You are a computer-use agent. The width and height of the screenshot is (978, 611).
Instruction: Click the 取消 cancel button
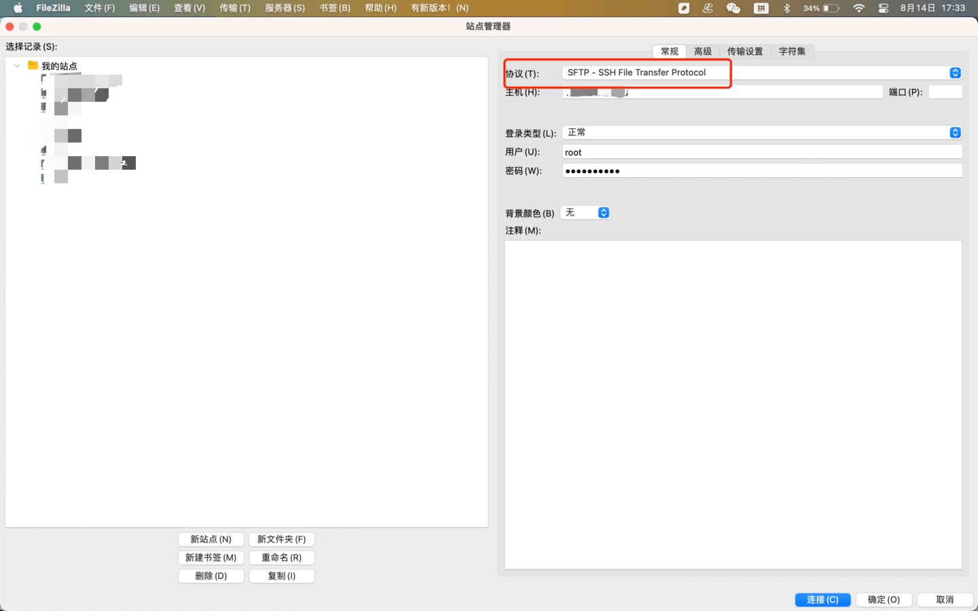pyautogui.click(x=945, y=599)
